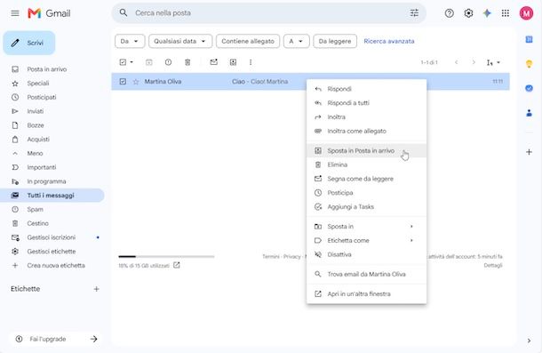Open Google Tasks in side panel
The width and height of the screenshot is (542, 353).
point(529,88)
